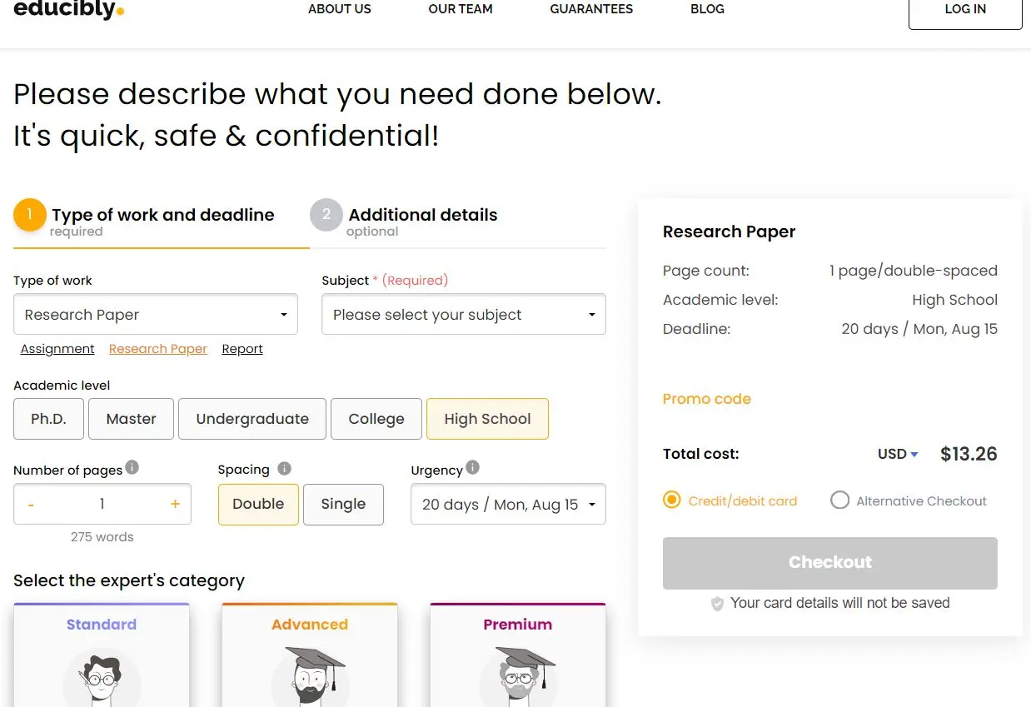Click the Promo code link
The width and height of the screenshot is (1031, 707).
coord(707,399)
